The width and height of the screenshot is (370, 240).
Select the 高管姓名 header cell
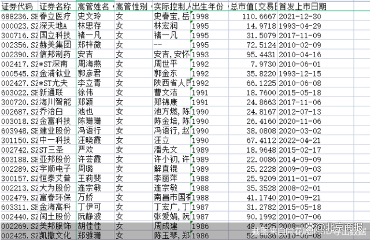[95, 6]
